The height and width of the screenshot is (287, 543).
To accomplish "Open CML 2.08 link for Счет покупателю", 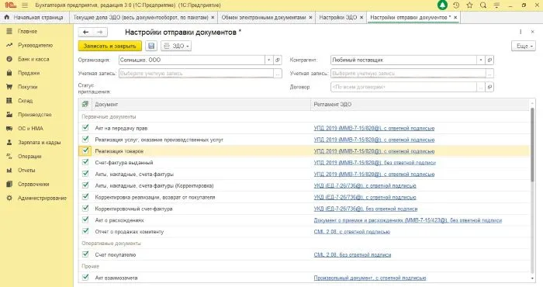I will (352, 254).
